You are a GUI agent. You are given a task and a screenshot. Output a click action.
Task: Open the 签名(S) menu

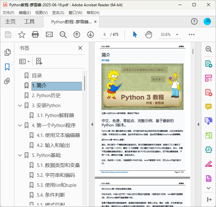pos(58,13)
